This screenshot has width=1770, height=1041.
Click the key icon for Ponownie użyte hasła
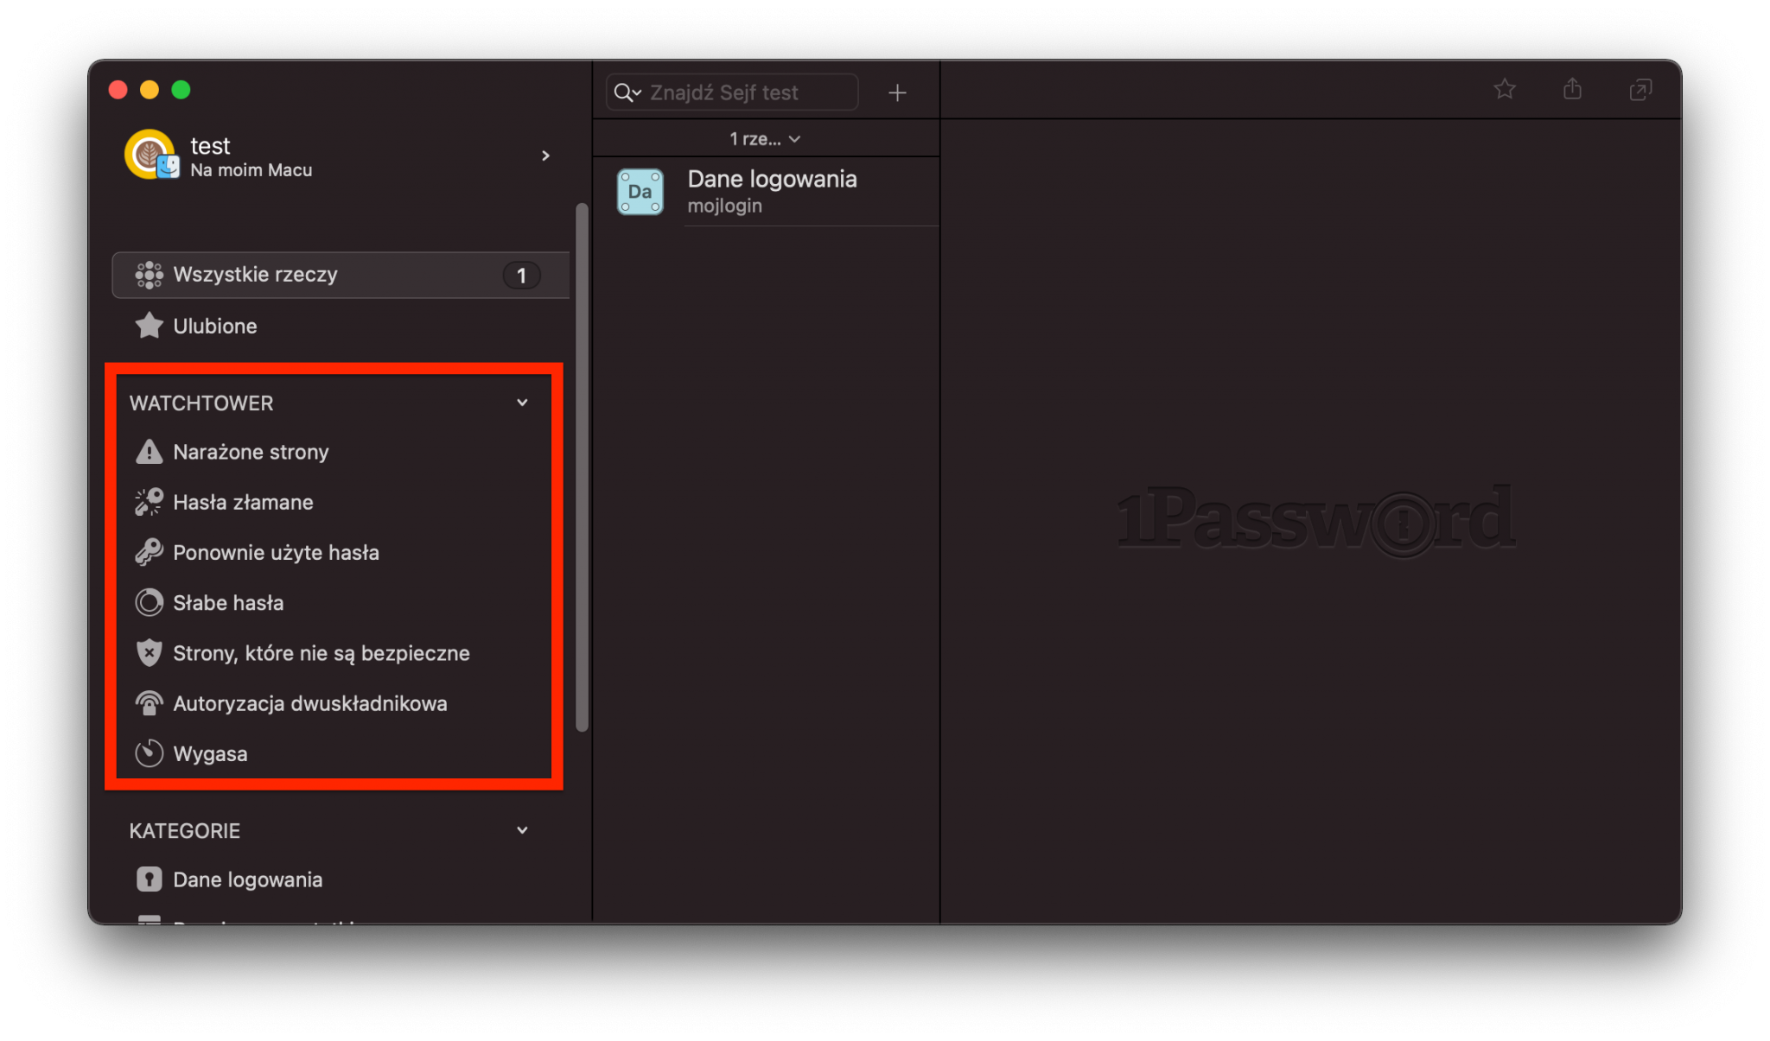point(149,552)
